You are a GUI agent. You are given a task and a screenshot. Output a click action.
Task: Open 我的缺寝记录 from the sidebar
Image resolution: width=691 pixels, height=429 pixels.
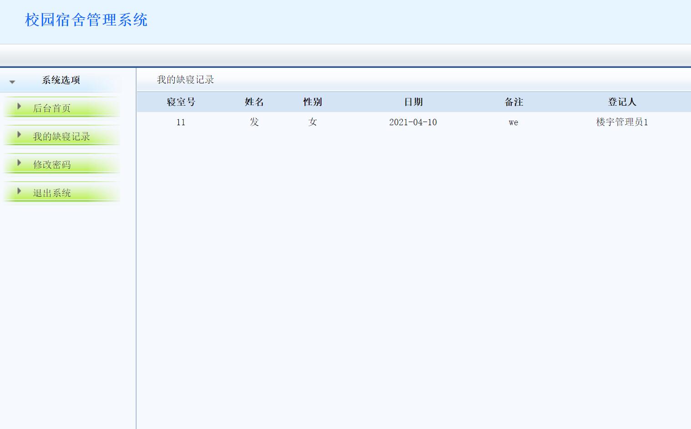pos(61,136)
